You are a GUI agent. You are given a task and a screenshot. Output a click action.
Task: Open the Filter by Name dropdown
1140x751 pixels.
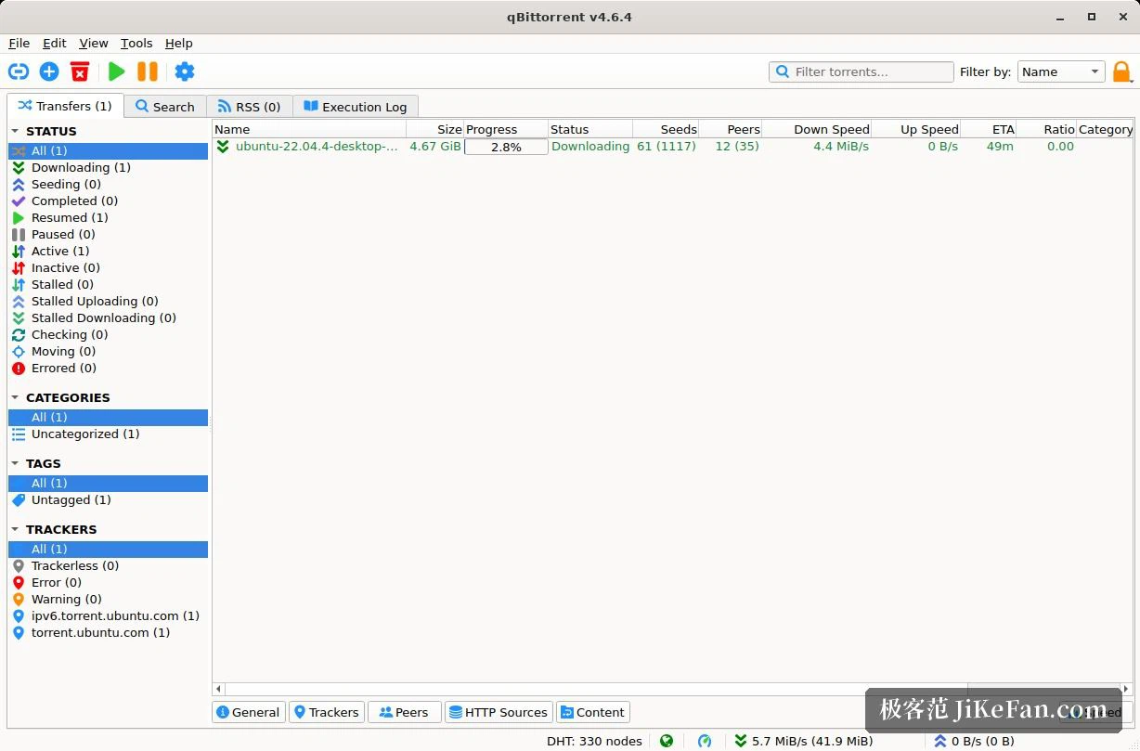[1061, 71]
